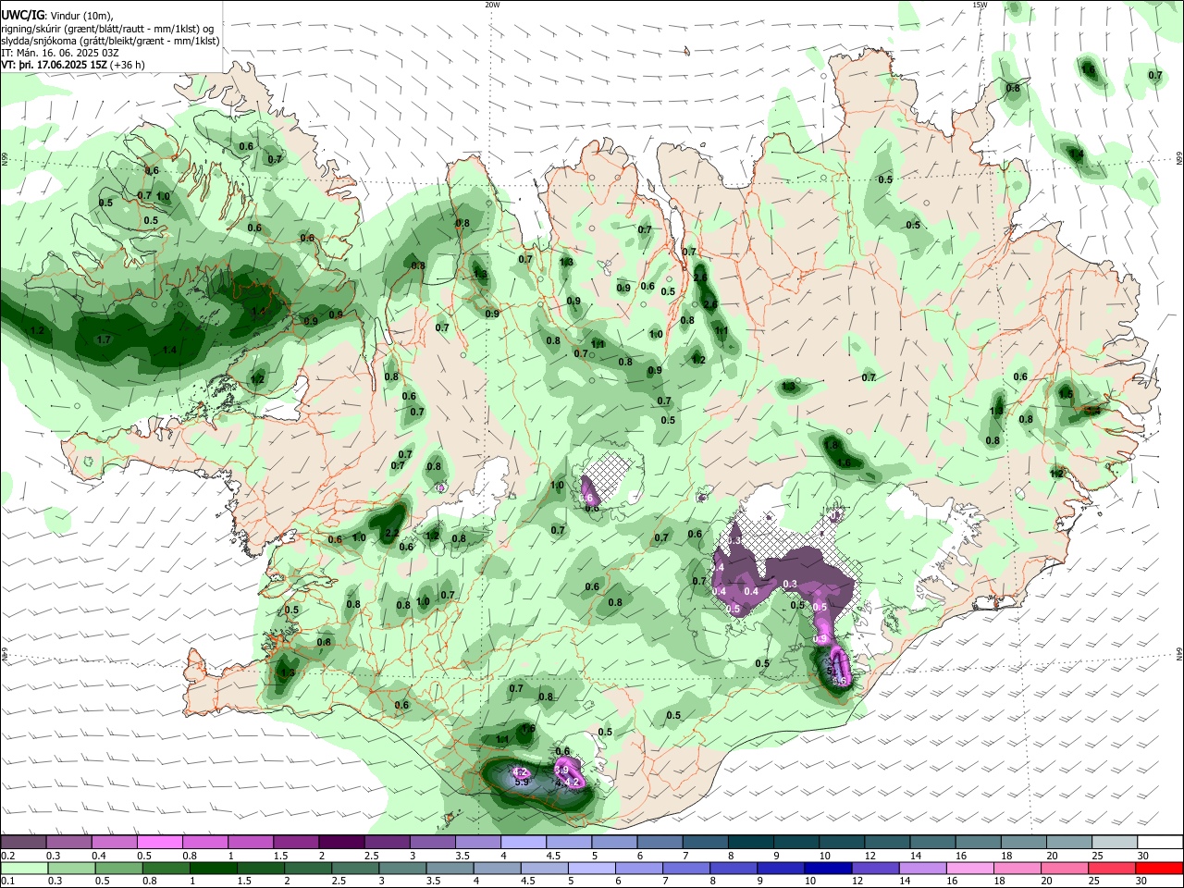Click the '4.5' label in the snow legend row
This screenshot has width=1184, height=888.
[x=553, y=856]
